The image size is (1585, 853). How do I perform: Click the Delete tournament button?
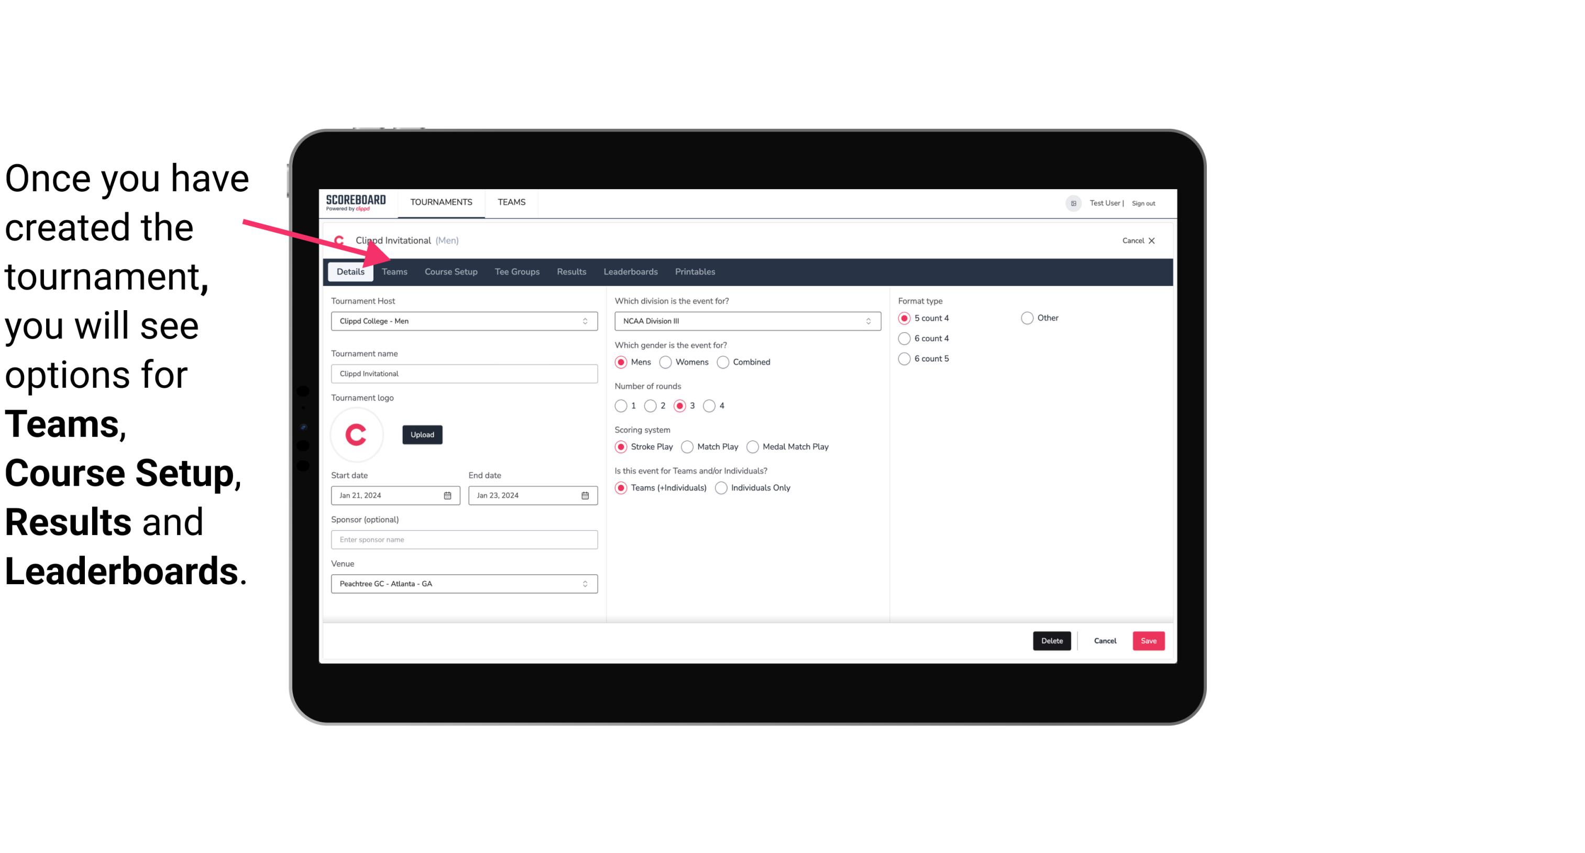coord(1052,640)
